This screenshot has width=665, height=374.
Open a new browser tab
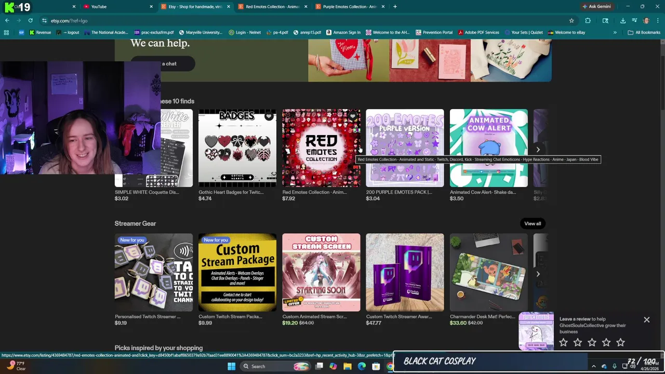[x=395, y=7]
